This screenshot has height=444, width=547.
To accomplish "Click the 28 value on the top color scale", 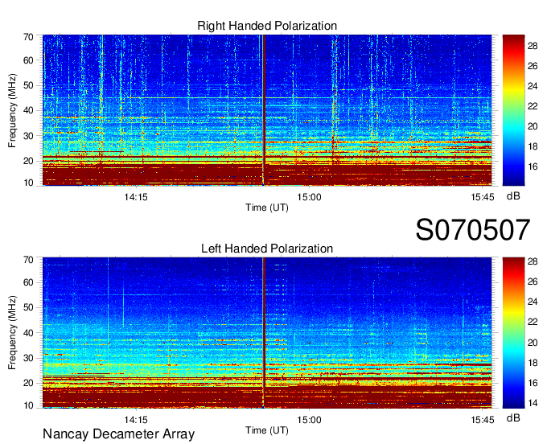I will tap(533, 46).
